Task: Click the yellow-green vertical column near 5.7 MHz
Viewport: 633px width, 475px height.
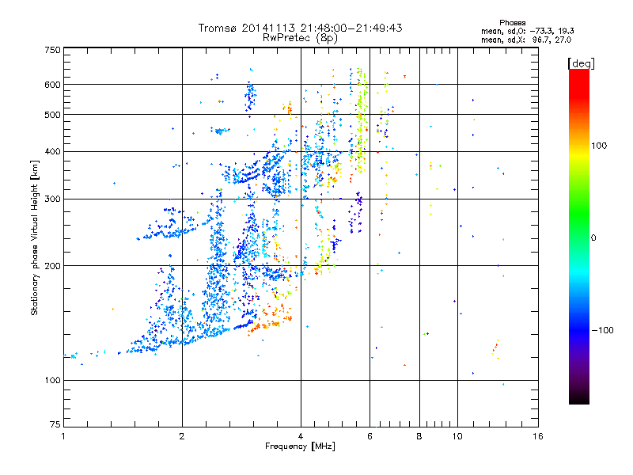Action: click(362, 121)
